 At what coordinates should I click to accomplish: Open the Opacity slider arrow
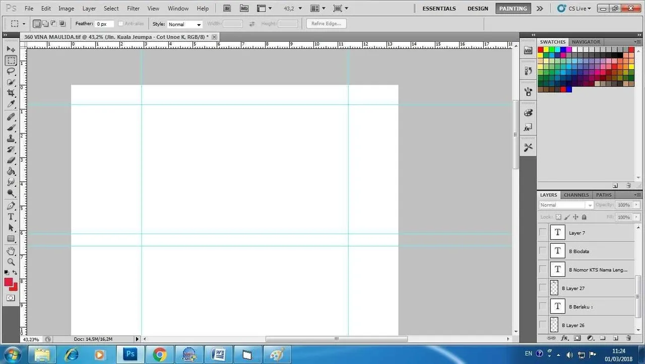pyautogui.click(x=637, y=205)
